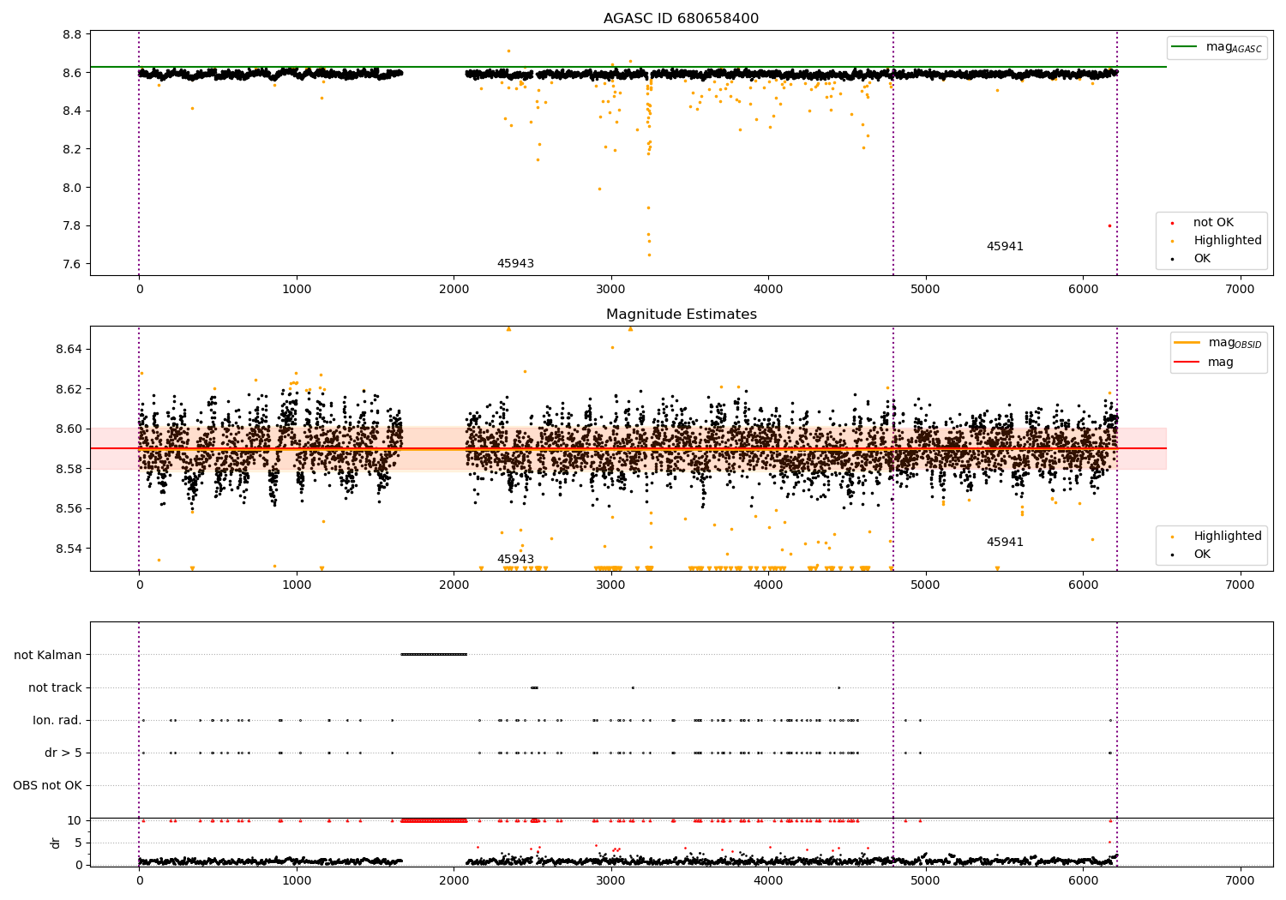This screenshot has width=1286, height=900.
Task: Select the mag OBSID legend label in middle plot
Action: click(x=1235, y=343)
